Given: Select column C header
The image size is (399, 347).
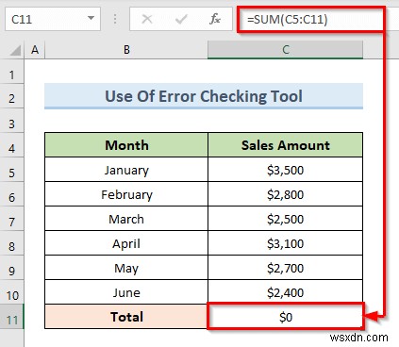Looking at the screenshot, I should click(286, 50).
